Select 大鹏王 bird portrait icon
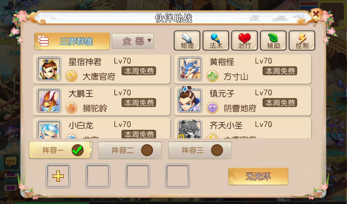 pyautogui.click(x=49, y=101)
